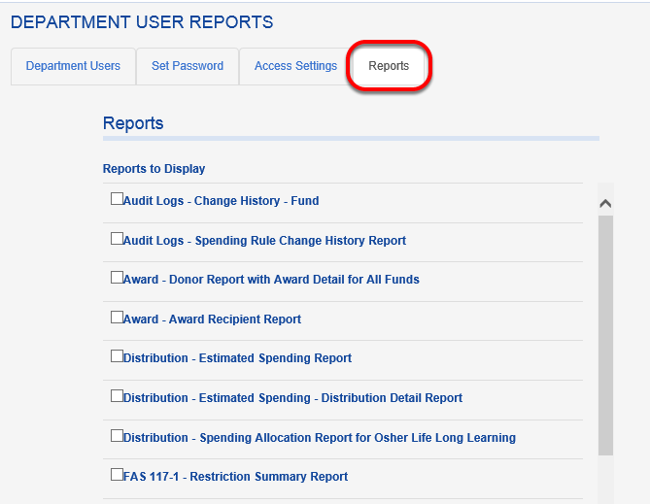The image size is (650, 504).
Task: Tick Award - Donor Report with Award Detail checkbox
Action: tap(117, 278)
